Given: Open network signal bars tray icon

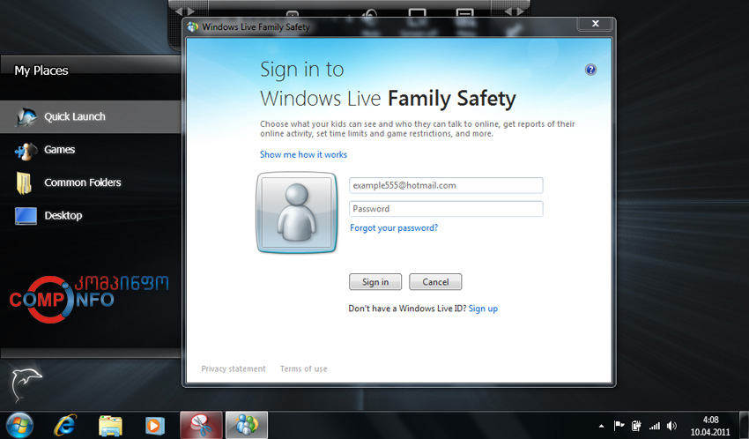Looking at the screenshot, I should (654, 426).
